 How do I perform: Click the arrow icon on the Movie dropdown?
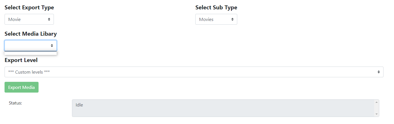coord(49,19)
